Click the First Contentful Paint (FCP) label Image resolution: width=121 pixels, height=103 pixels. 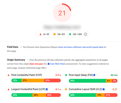[27, 75]
